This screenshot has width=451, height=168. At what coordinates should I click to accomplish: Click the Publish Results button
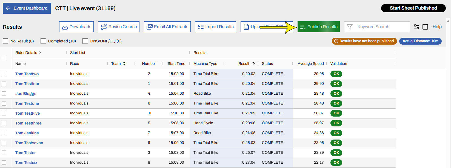(x=319, y=27)
